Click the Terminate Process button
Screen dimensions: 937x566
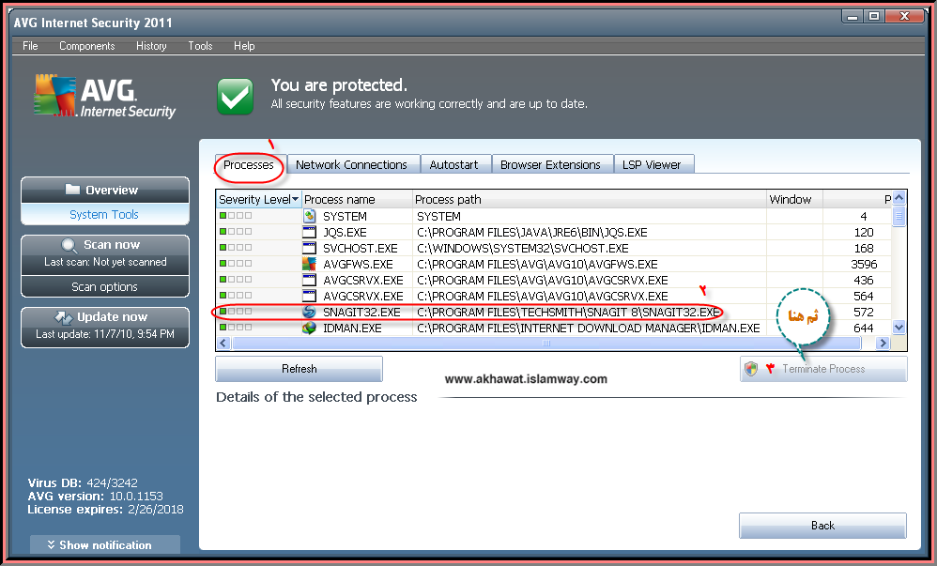click(823, 369)
